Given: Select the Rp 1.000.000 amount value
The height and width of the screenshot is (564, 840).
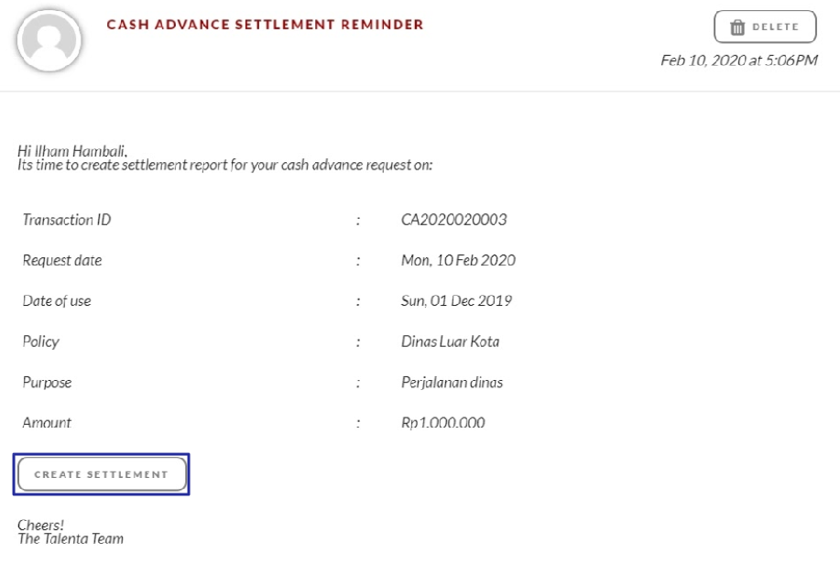Looking at the screenshot, I should click(442, 423).
